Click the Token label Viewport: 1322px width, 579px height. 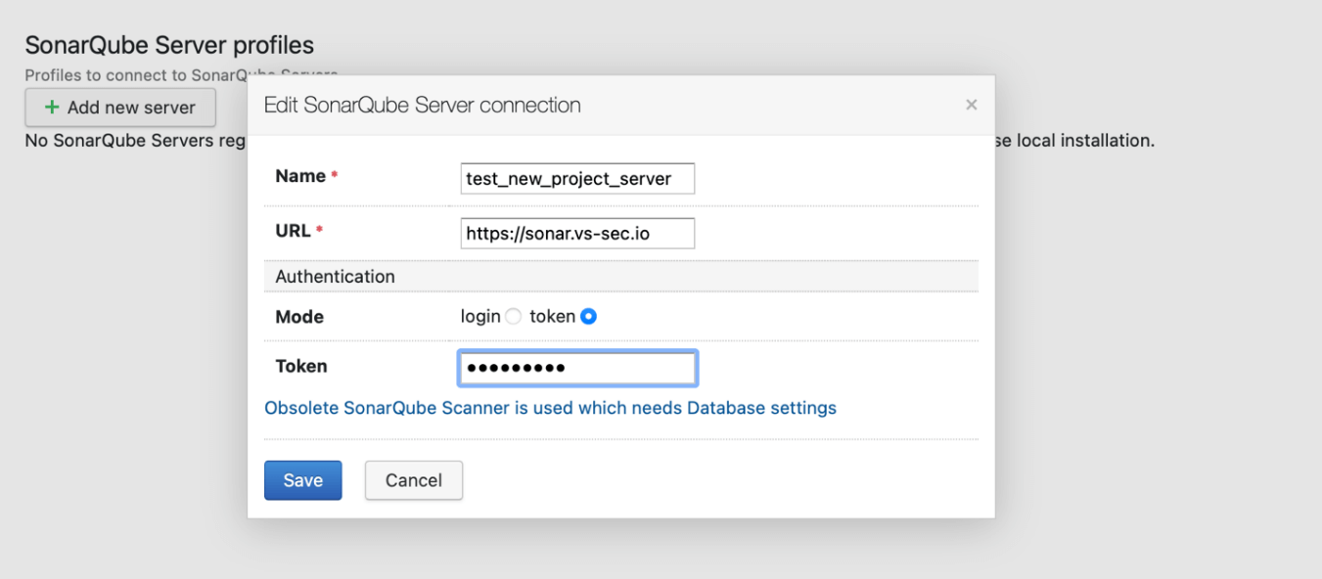[301, 367]
